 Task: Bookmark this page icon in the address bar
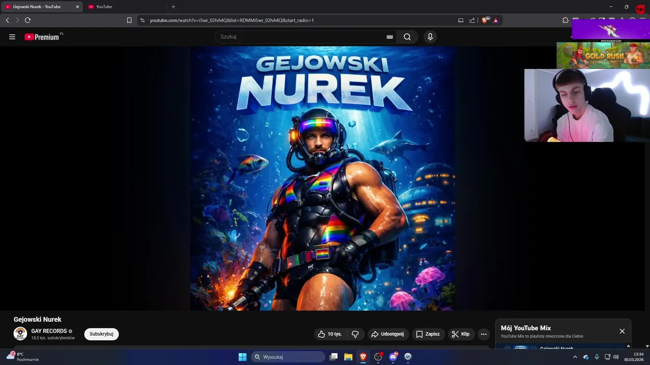pyautogui.click(x=129, y=20)
